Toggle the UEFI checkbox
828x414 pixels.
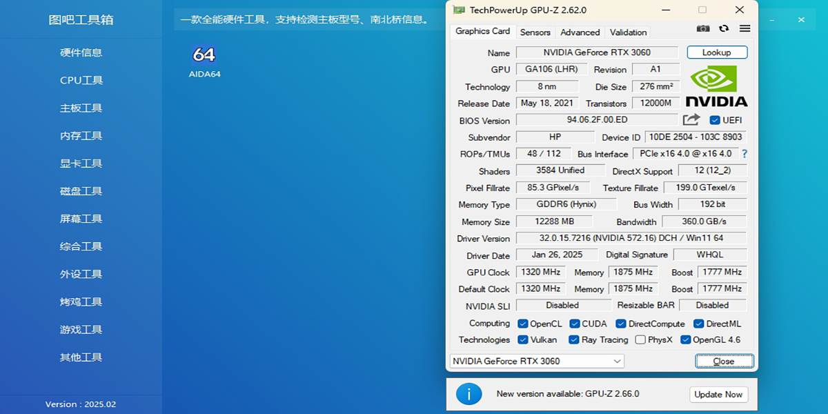point(715,120)
